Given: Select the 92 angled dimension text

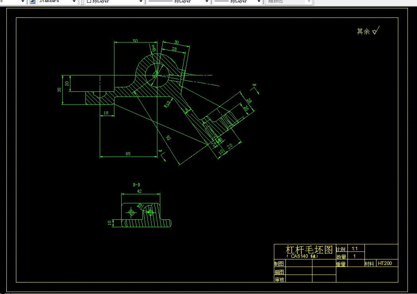Looking at the screenshot, I should (168, 138).
